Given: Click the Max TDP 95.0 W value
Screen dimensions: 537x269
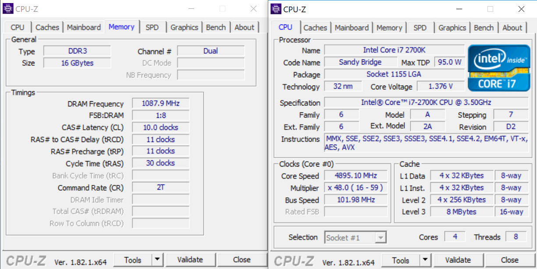Looking at the screenshot, I should pos(449,62).
